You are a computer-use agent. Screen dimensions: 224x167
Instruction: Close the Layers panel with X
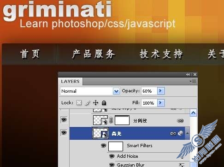coord(195,75)
